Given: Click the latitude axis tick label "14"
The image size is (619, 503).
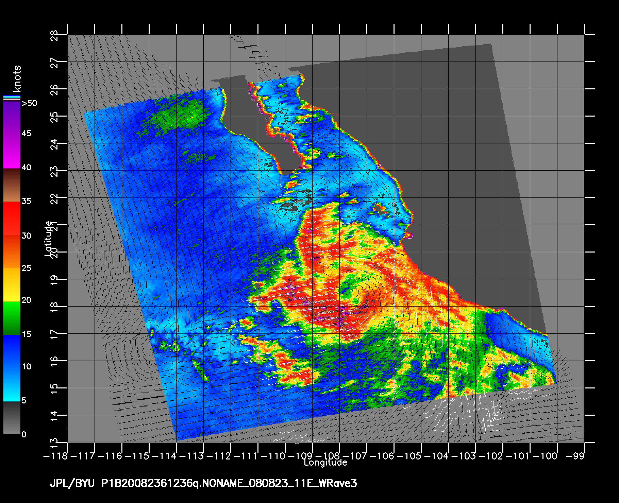Looking at the screenshot, I should pyautogui.click(x=54, y=416).
